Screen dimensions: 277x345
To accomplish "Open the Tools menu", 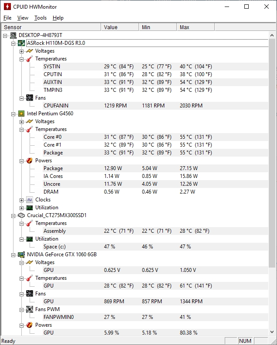I will (41, 18).
